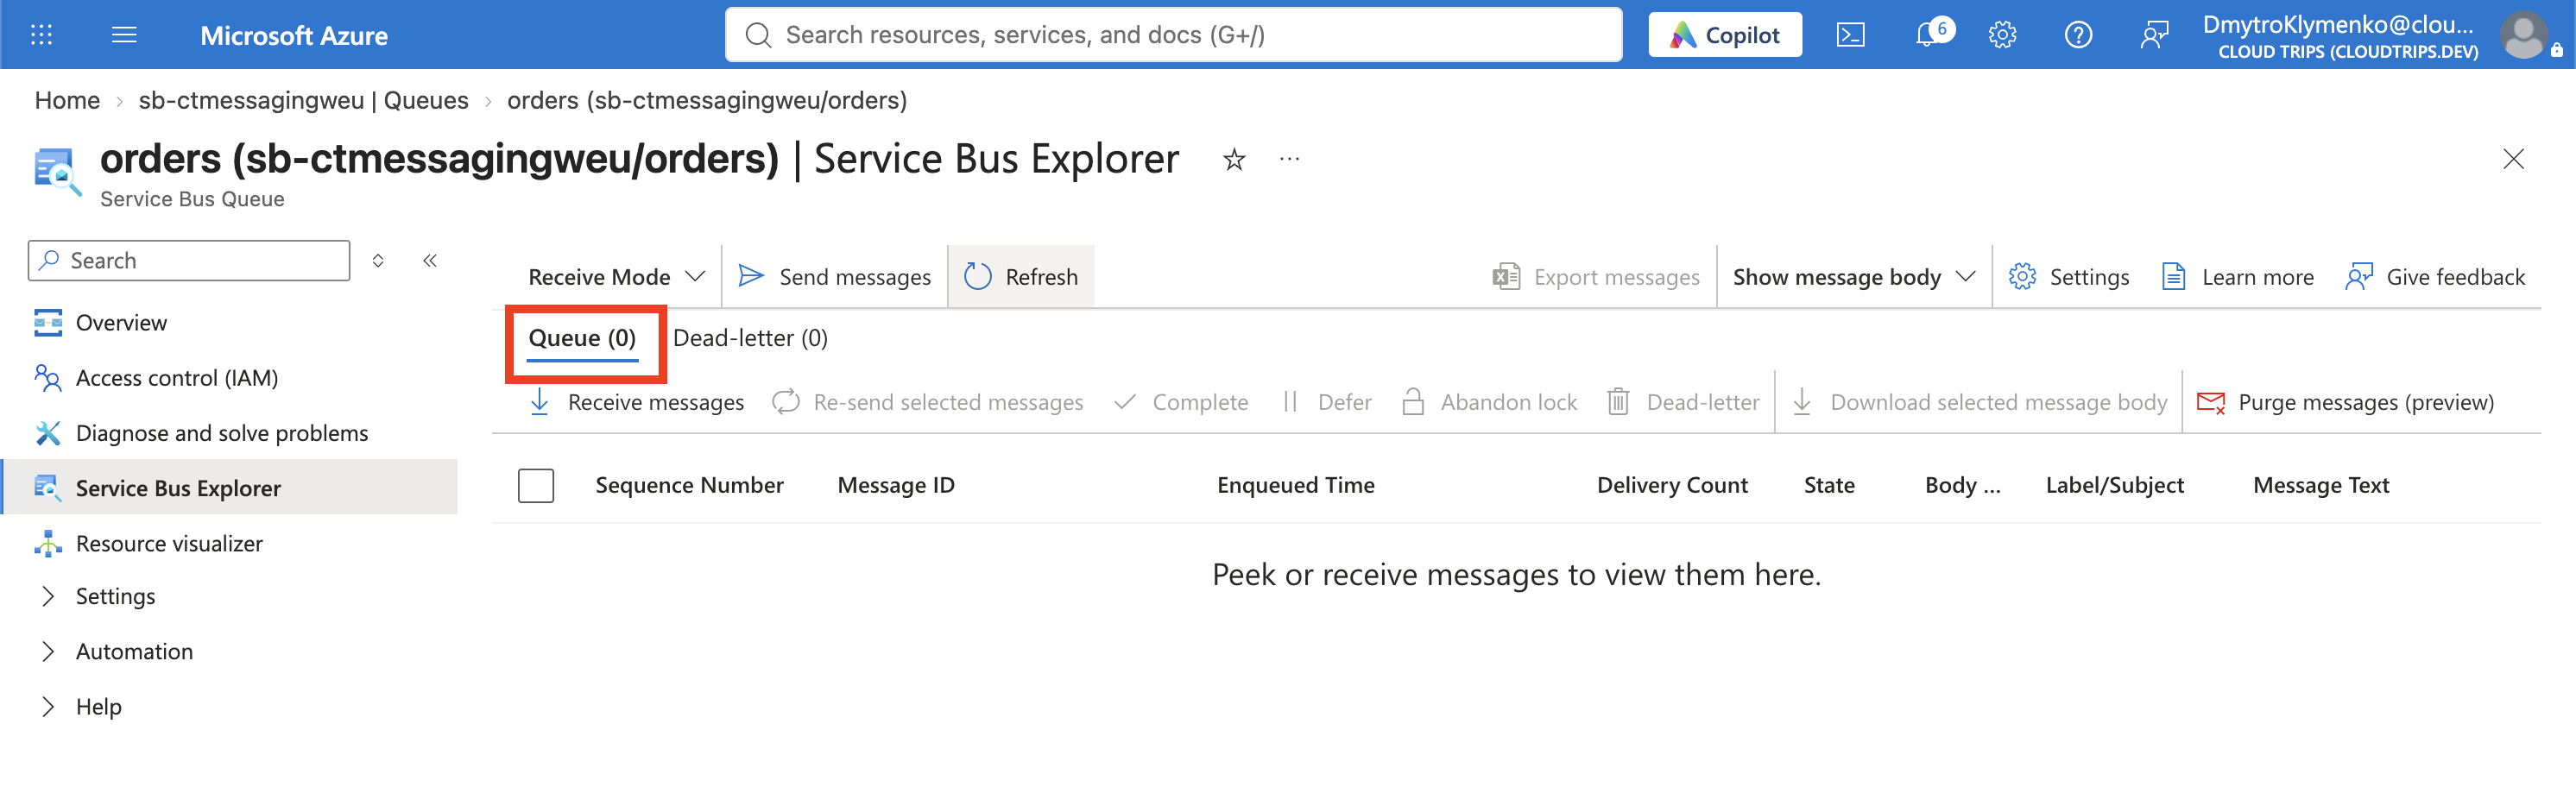The width and height of the screenshot is (2576, 787).
Task: Favorite this page with the star icon
Action: pos(1234,159)
